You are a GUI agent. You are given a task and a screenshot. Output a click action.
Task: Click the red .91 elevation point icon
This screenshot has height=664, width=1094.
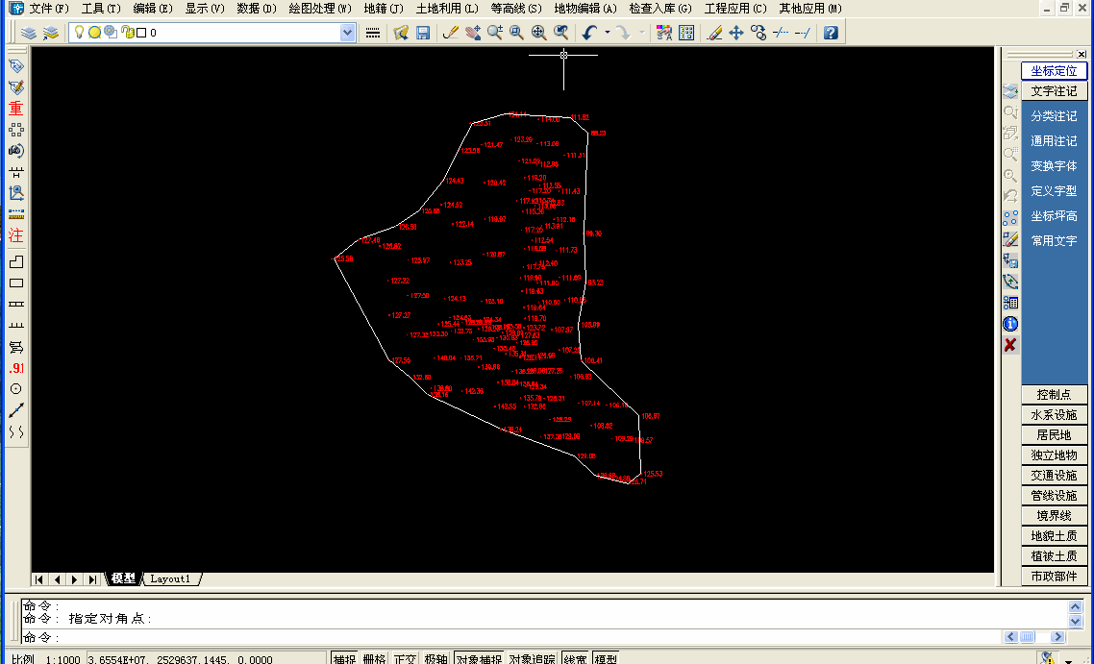coord(16,368)
